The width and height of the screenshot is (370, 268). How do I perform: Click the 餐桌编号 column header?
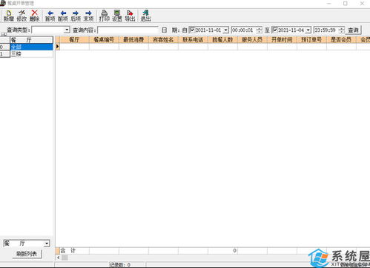(104, 39)
